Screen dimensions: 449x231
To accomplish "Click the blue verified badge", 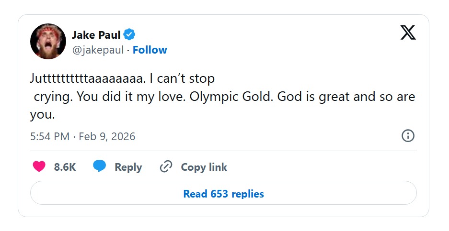I will (x=129, y=34).
